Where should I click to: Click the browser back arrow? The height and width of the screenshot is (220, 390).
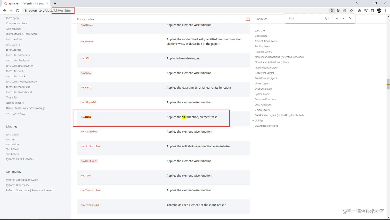tap(4, 11)
